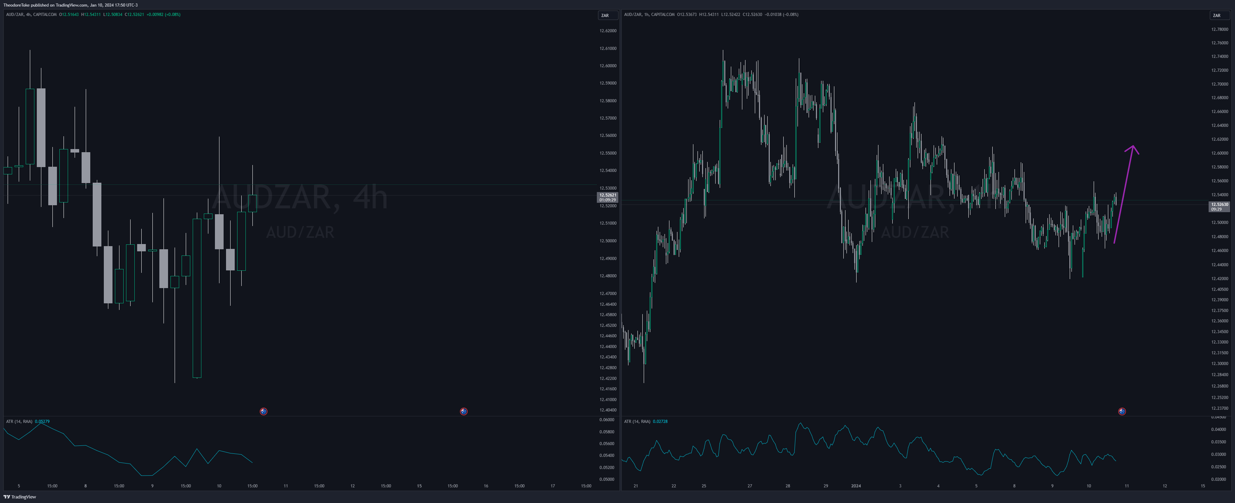Select the AUD/ZAR, 4h, CAPITALCOM legend title
Image resolution: width=1235 pixels, height=503 pixels.
click(x=31, y=14)
